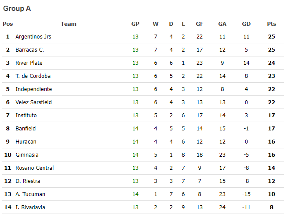This screenshot has height=214, width=284.
Task: Click Banfield in the table
Action: coord(25,129)
